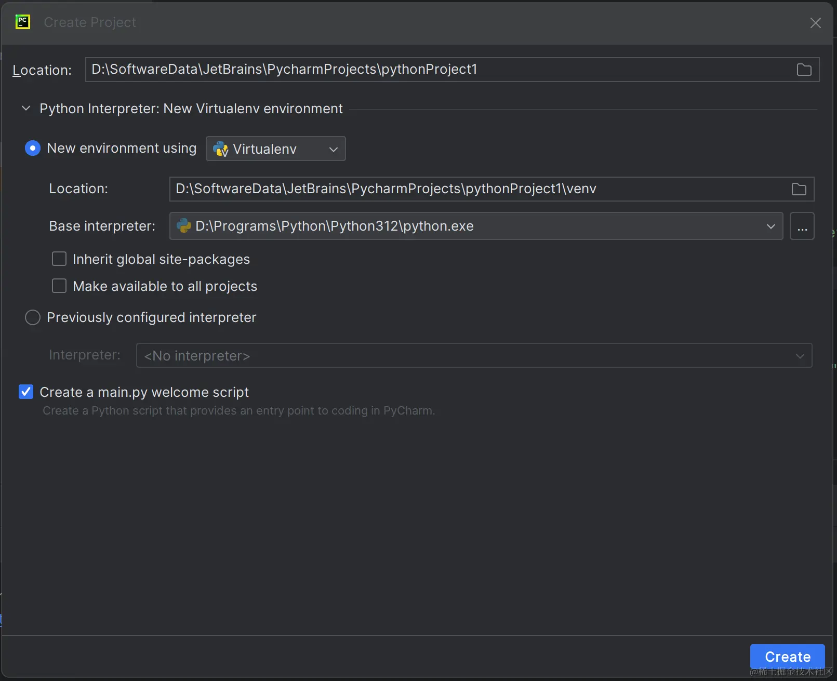Click the project Location path text field
The image size is (837, 681).
[x=436, y=70]
